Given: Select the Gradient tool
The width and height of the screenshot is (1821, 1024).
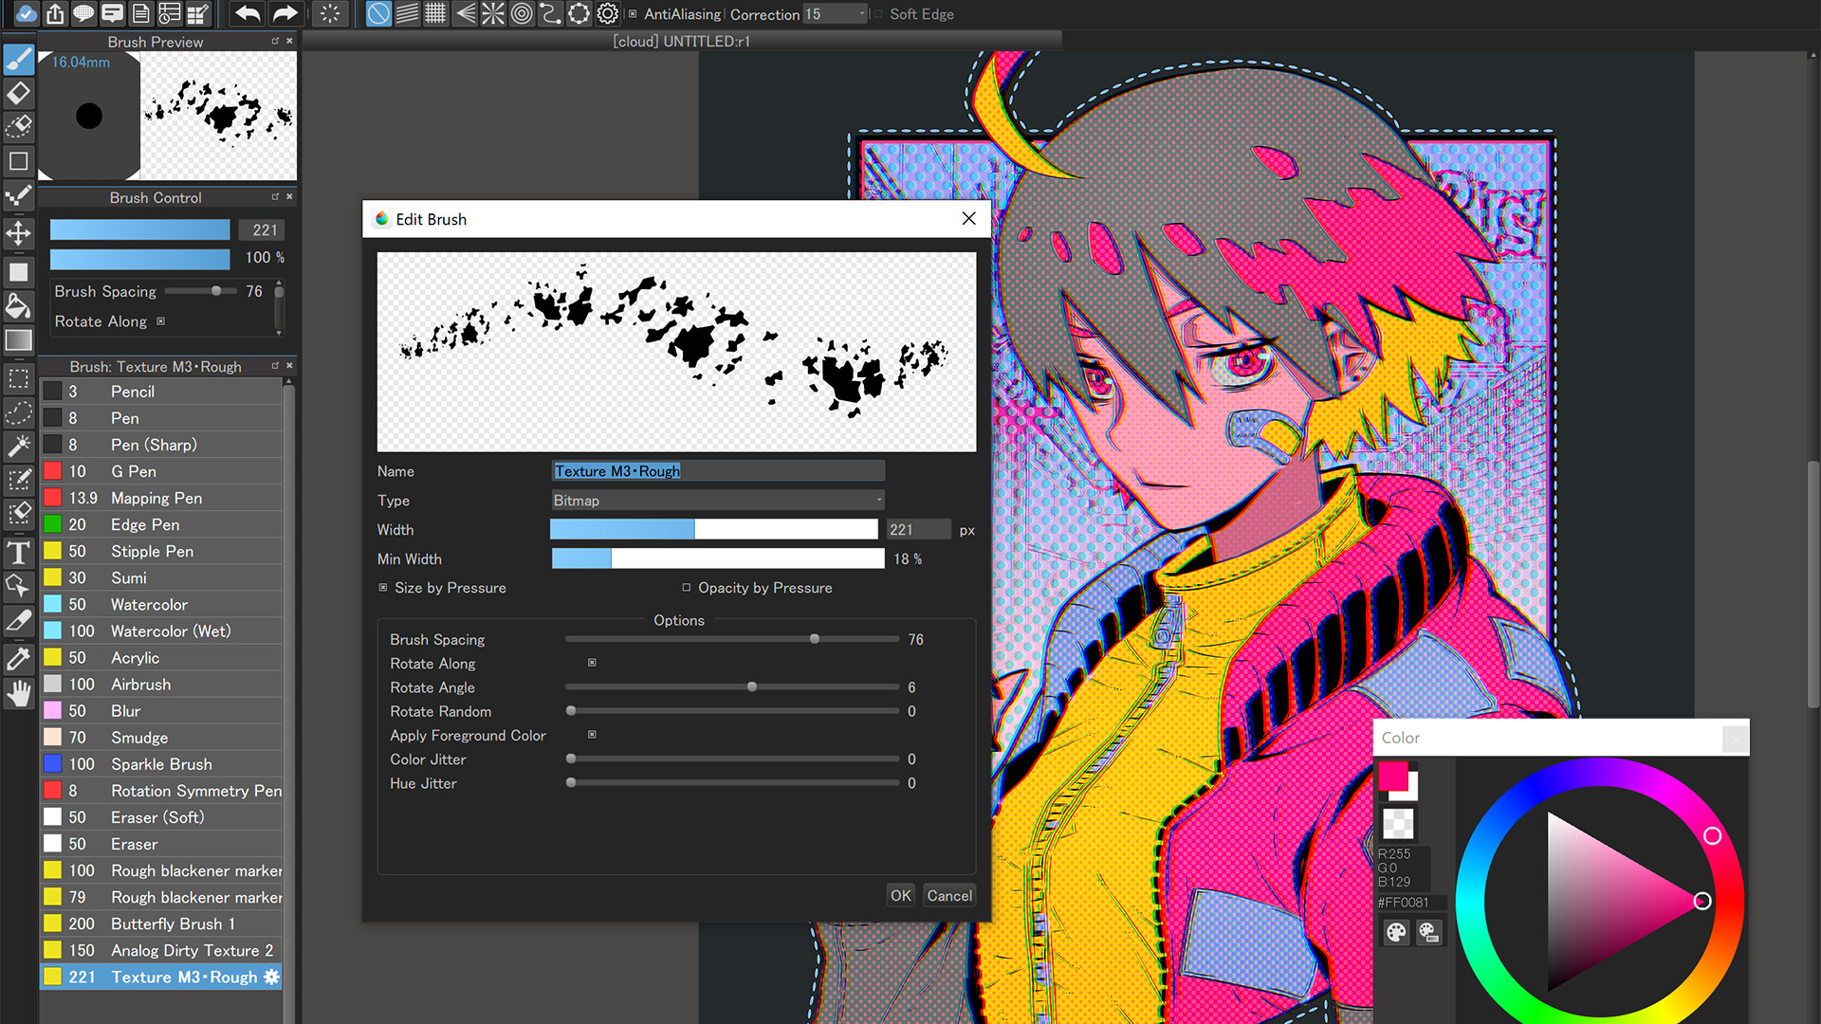Looking at the screenshot, I should point(19,340).
